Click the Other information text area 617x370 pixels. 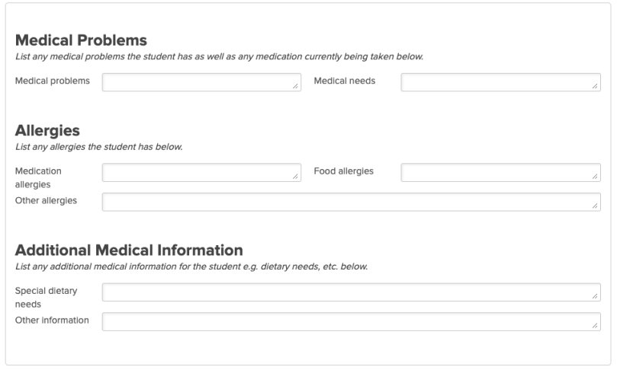(x=351, y=321)
